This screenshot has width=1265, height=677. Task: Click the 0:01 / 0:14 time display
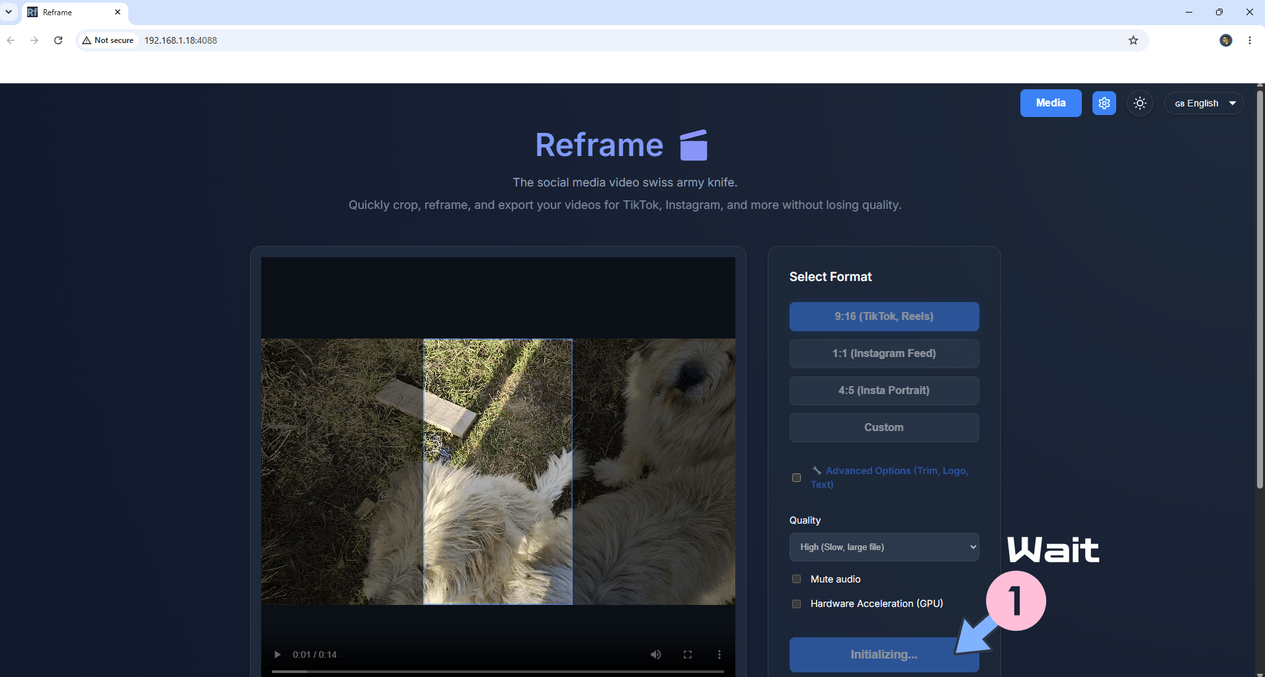[x=315, y=655]
